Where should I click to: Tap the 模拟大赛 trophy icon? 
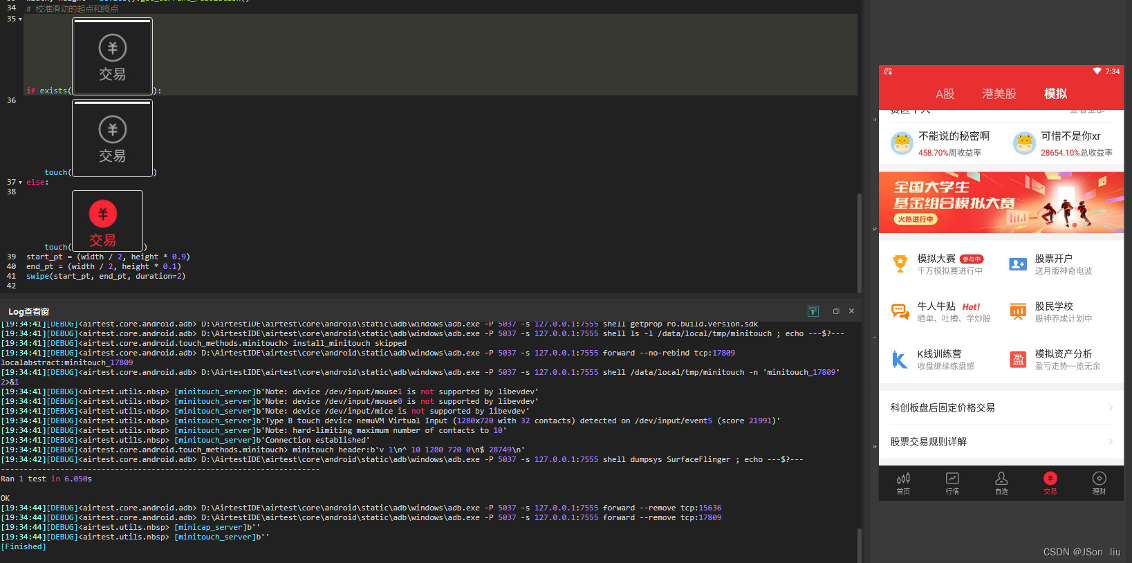(x=900, y=264)
